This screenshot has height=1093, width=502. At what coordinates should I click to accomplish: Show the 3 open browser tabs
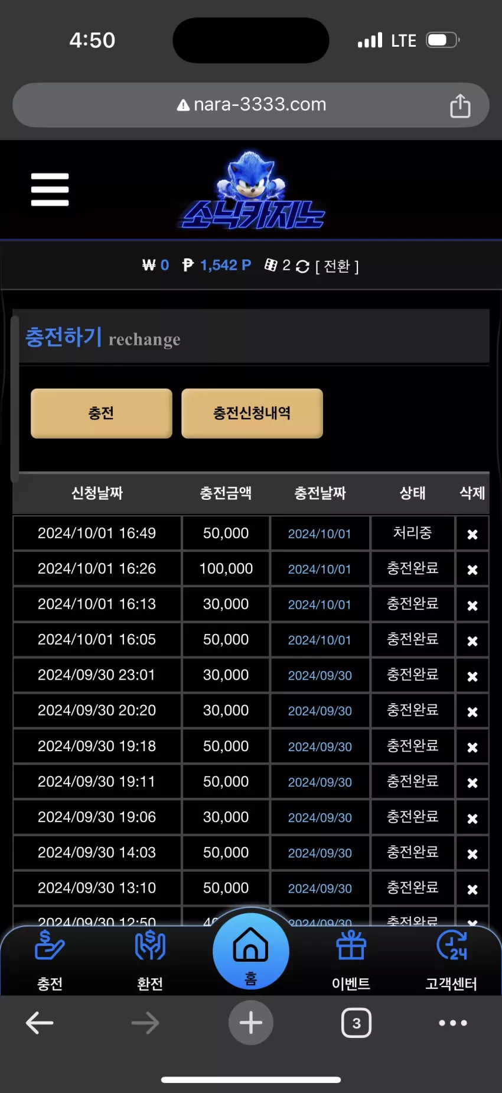click(x=357, y=1023)
